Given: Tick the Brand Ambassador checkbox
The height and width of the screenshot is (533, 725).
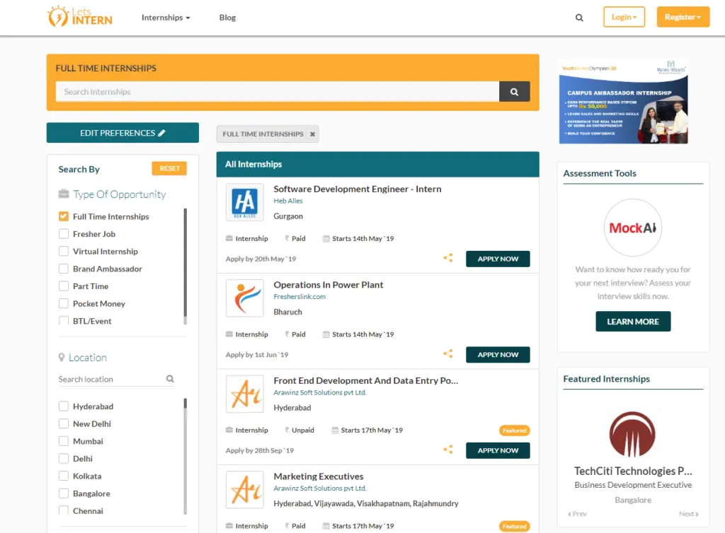Looking at the screenshot, I should click(64, 269).
